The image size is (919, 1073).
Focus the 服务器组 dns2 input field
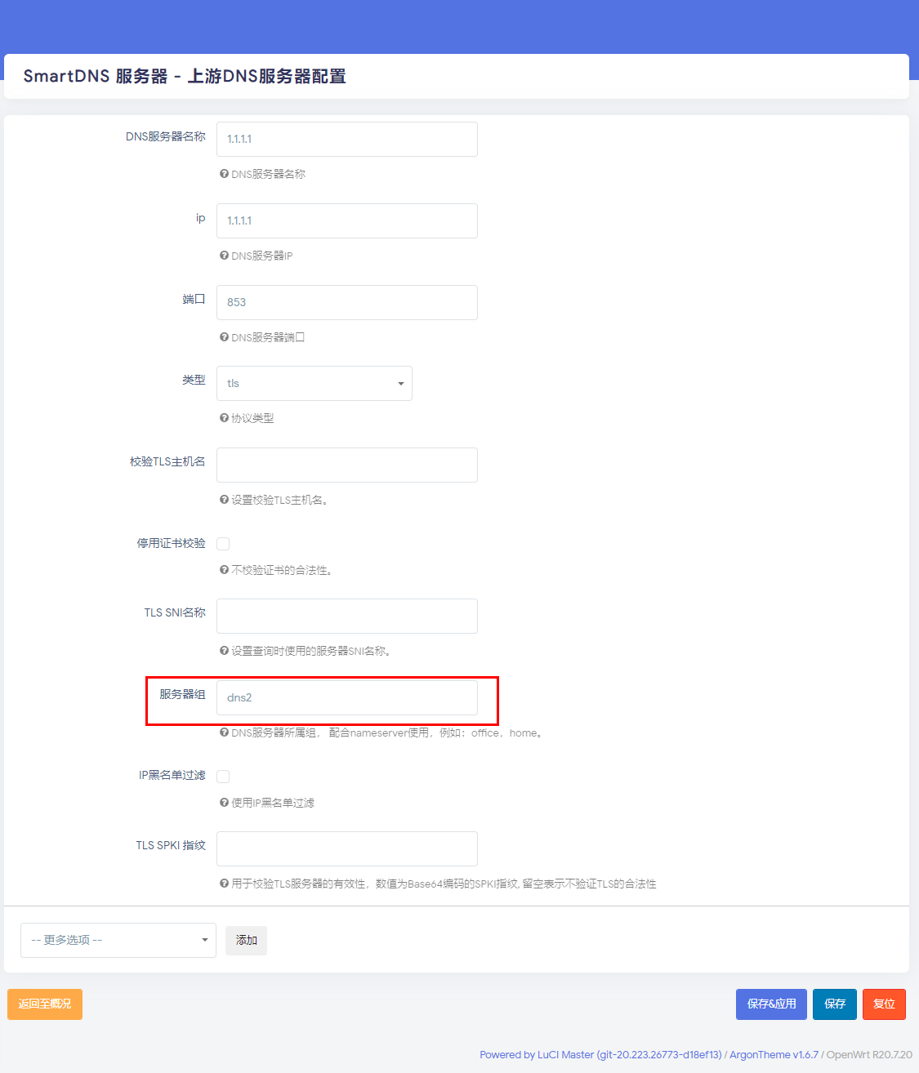click(x=347, y=697)
